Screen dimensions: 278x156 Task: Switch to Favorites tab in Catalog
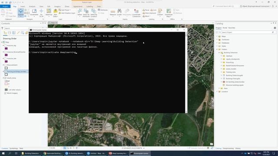[232, 28]
